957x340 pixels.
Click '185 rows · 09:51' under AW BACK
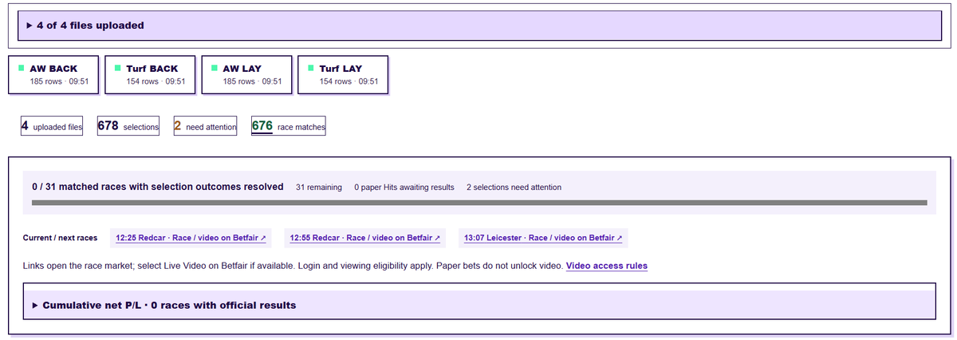tap(59, 81)
